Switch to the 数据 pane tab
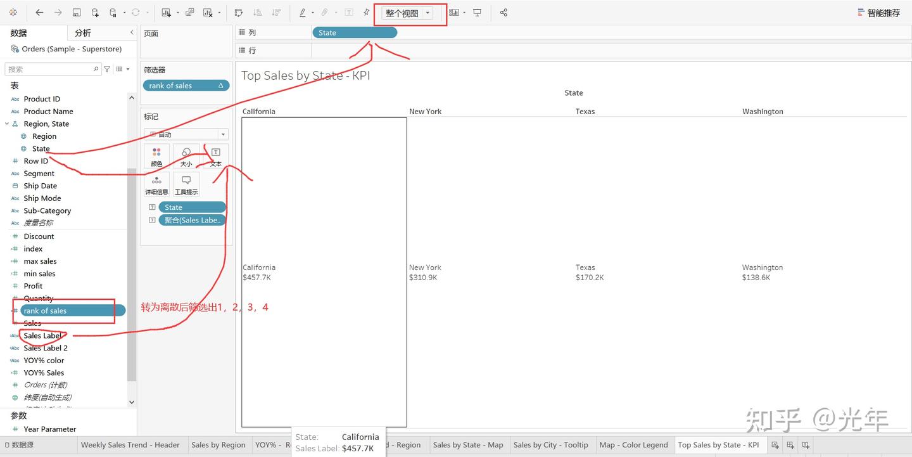The height and width of the screenshot is (457, 912). click(19, 33)
